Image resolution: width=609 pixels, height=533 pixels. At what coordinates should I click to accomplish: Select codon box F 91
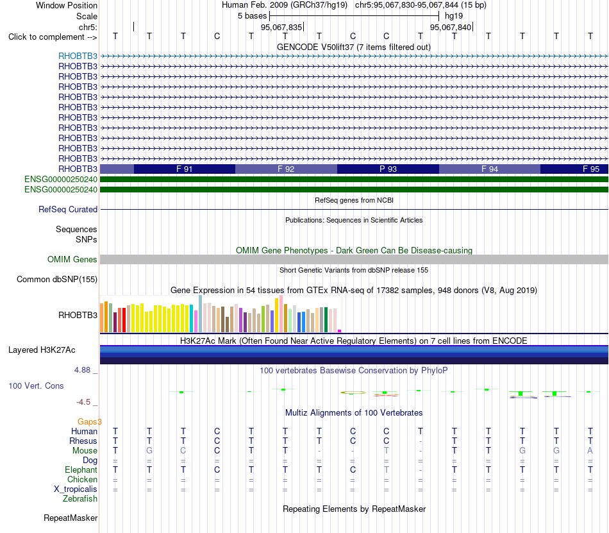185,169
